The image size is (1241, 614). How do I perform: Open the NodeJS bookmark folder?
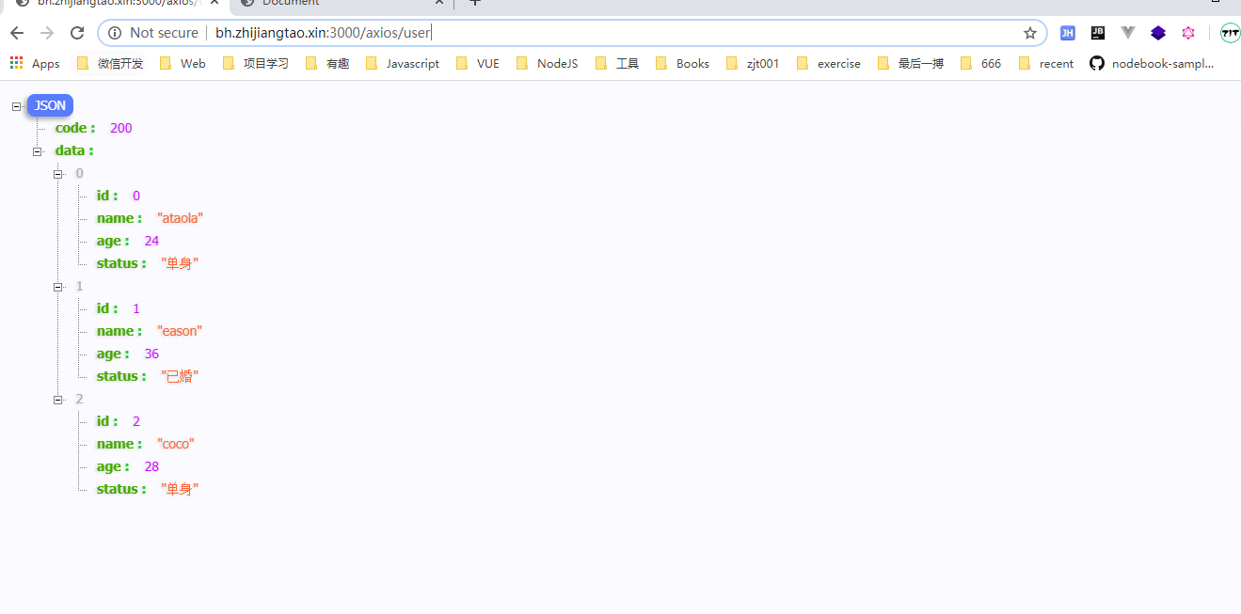547,63
